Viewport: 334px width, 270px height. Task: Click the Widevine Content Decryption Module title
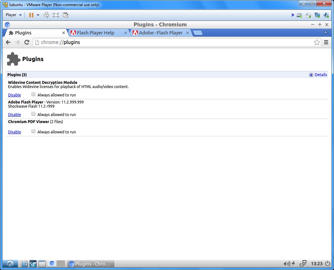[x=43, y=82]
